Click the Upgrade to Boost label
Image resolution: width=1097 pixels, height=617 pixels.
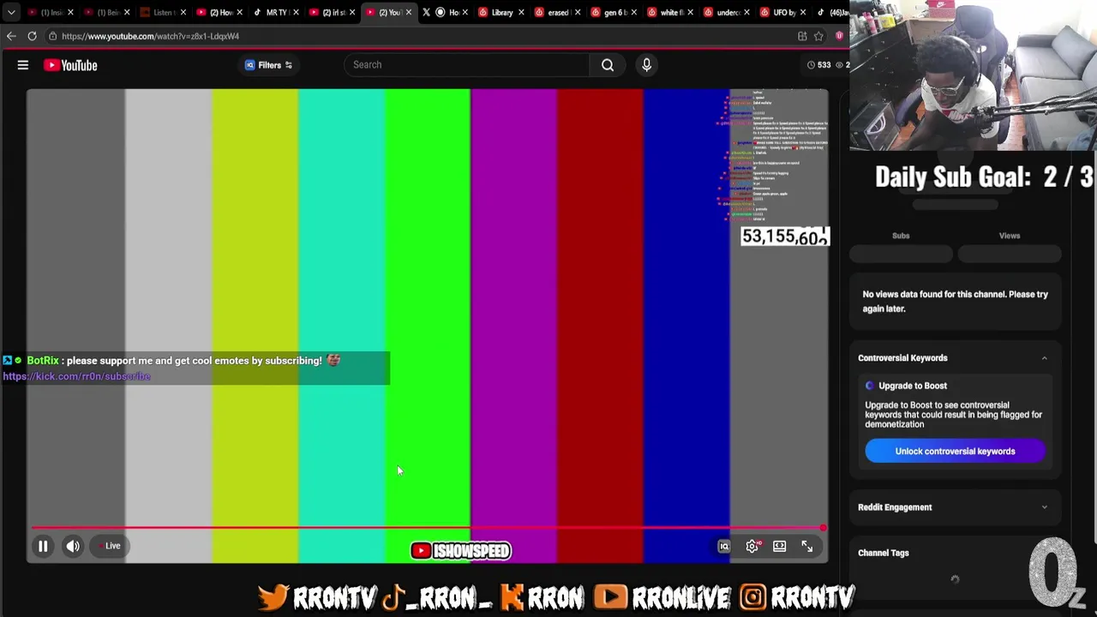912,386
